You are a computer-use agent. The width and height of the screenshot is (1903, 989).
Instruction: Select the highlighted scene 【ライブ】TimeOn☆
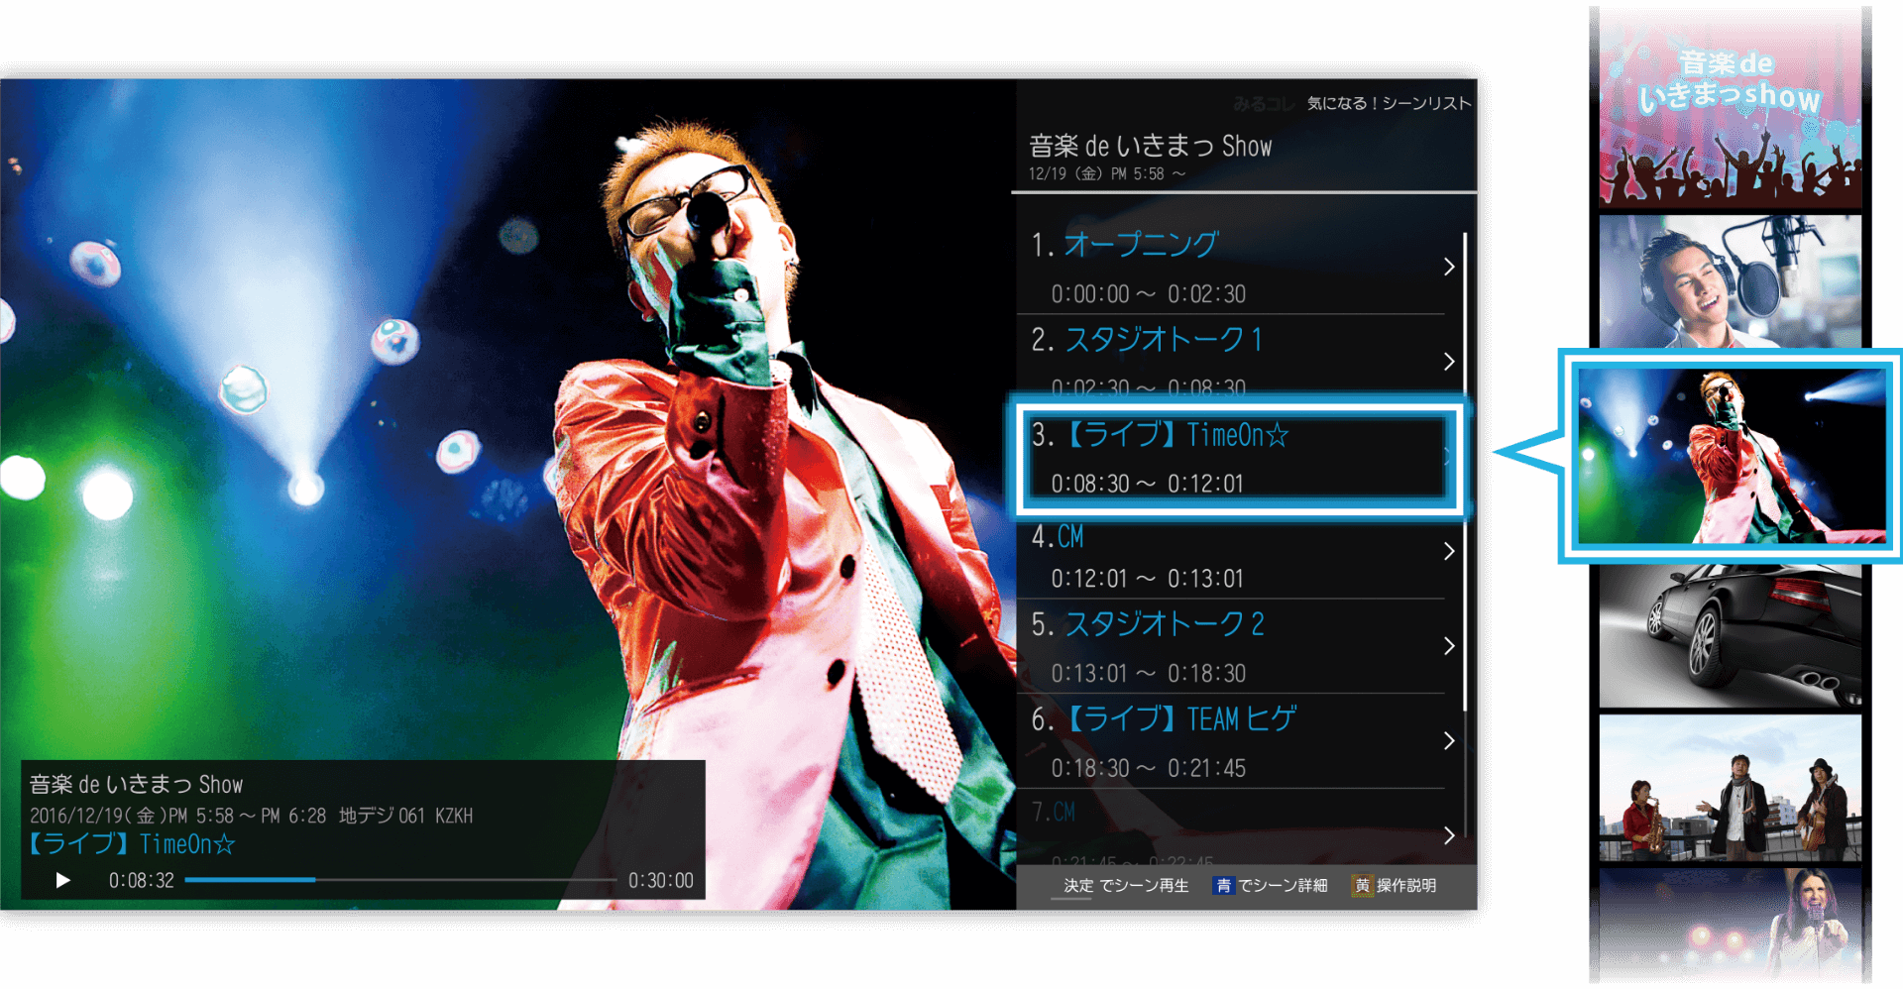[1234, 458]
